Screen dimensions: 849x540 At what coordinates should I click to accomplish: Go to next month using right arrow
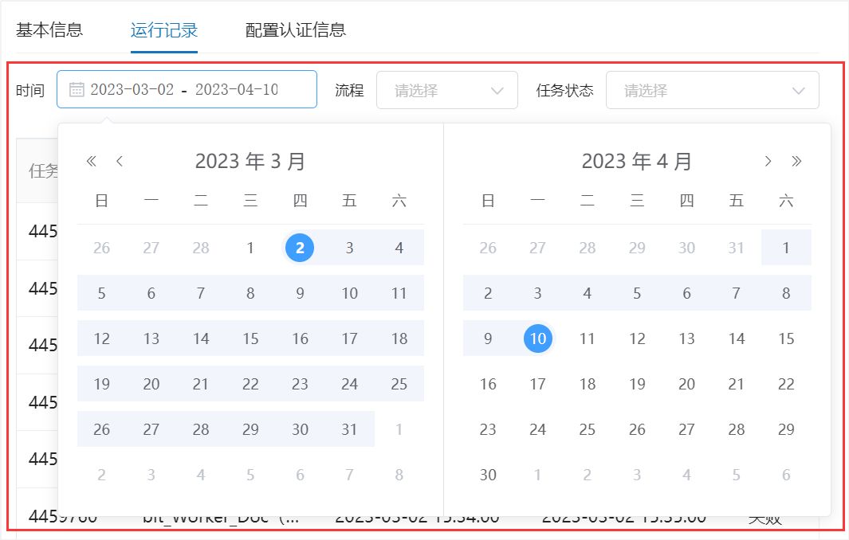tap(768, 161)
